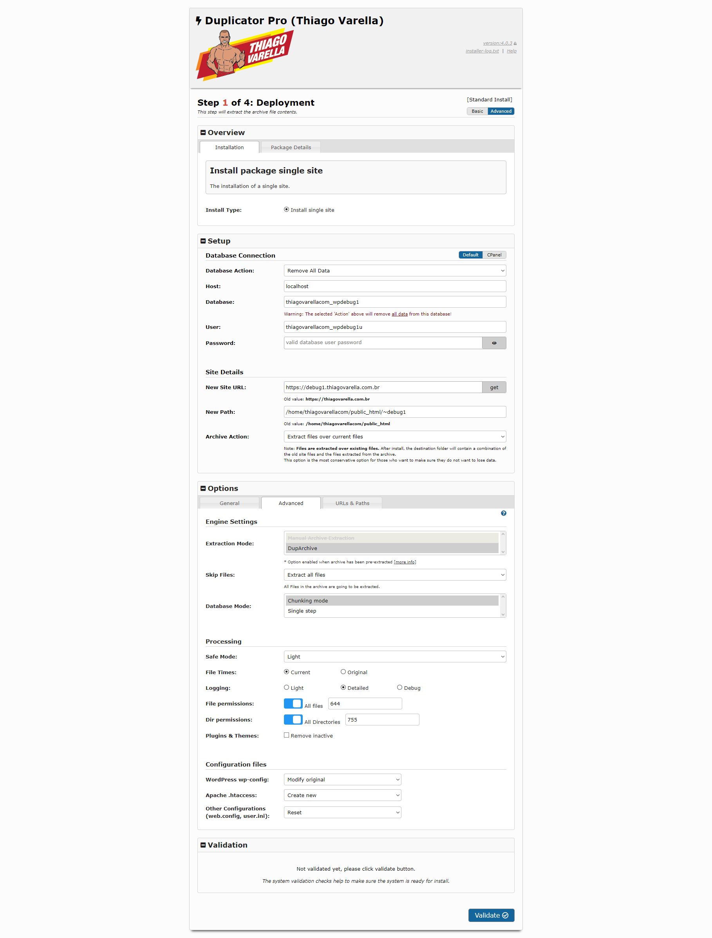The image size is (712, 938).
Task: Toggle the All files permissions switch
Action: coord(293,703)
